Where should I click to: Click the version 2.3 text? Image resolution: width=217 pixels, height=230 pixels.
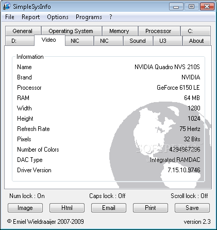197,222
